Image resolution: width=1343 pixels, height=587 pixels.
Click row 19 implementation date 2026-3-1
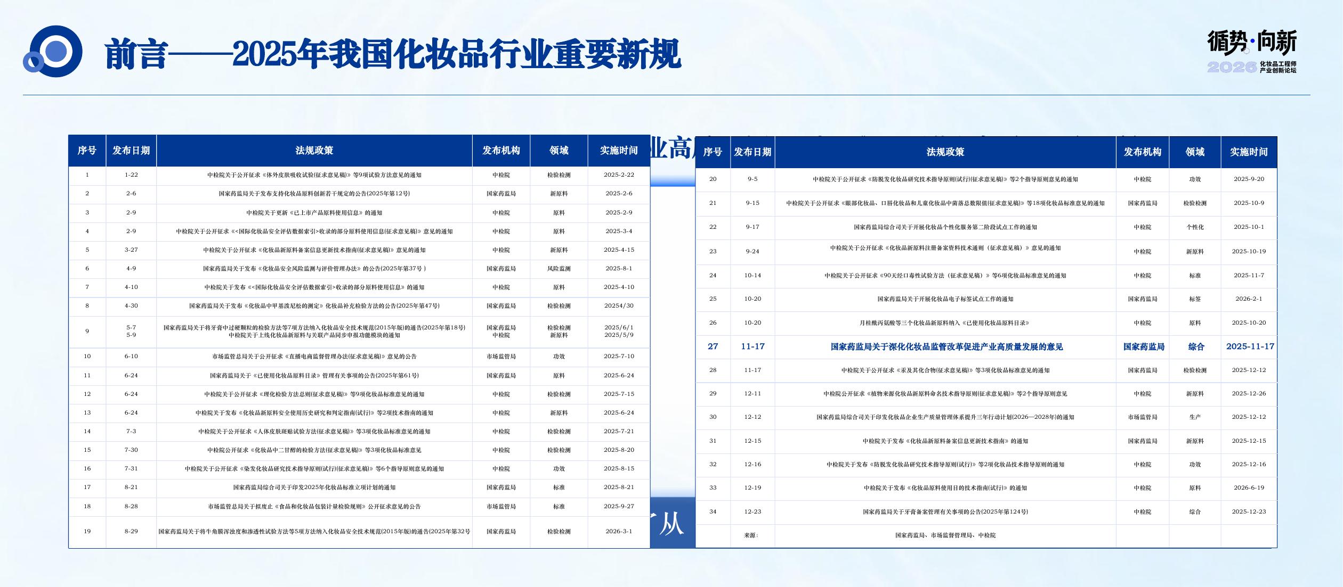pos(618,531)
